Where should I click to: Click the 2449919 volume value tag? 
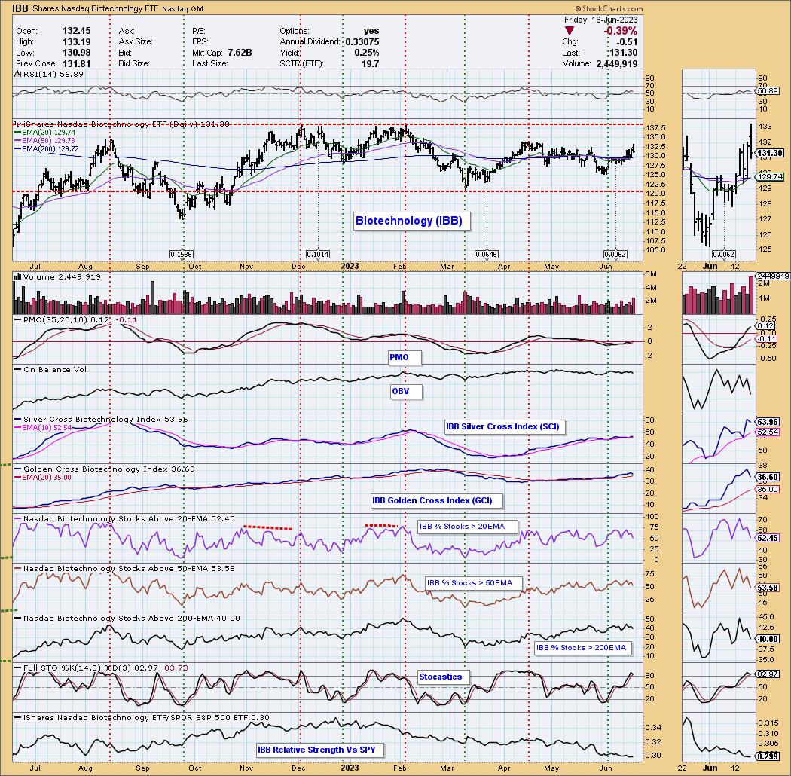click(772, 276)
